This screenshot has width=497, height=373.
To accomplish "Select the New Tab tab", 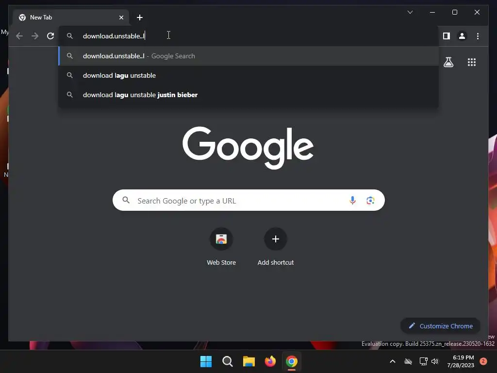I will tap(71, 17).
